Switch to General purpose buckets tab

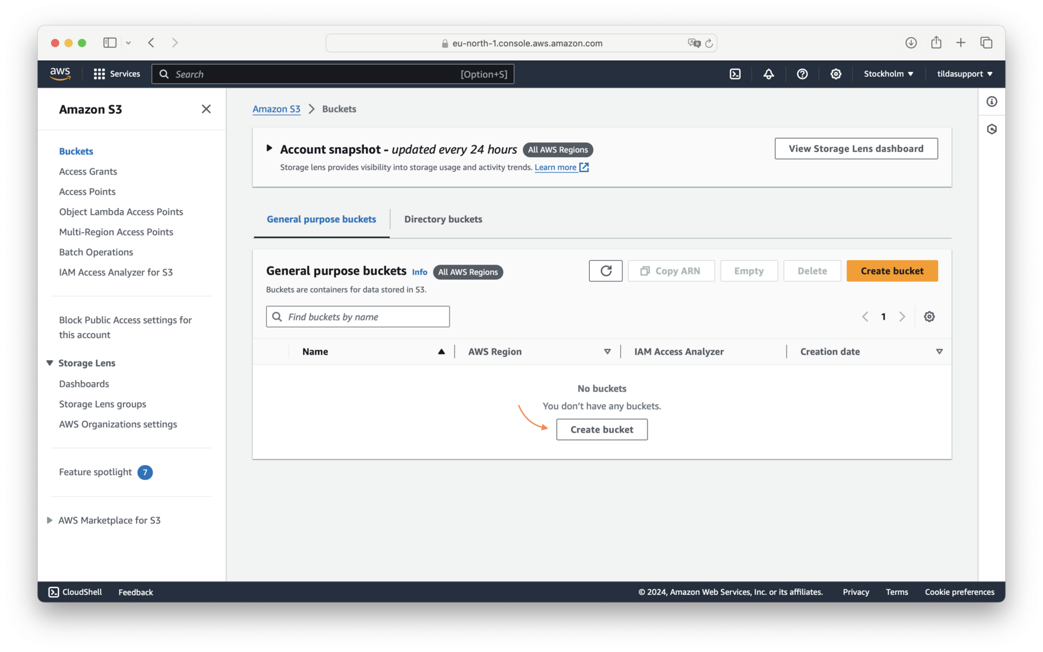click(321, 219)
